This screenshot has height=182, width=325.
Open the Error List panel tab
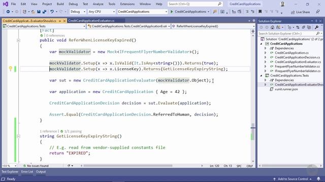pyautogui.click(x=27, y=172)
